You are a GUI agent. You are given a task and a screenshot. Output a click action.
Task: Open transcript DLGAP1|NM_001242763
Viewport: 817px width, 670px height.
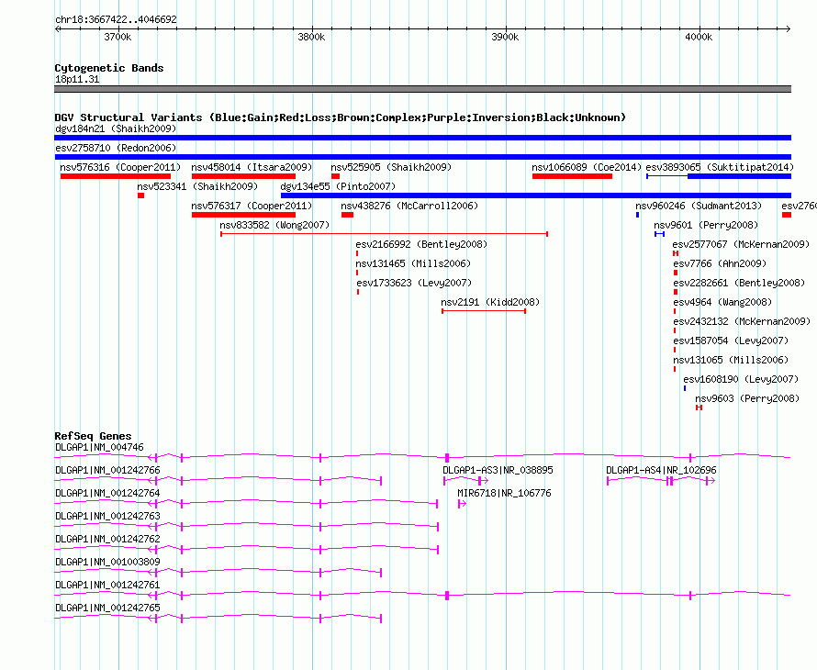click(107, 517)
